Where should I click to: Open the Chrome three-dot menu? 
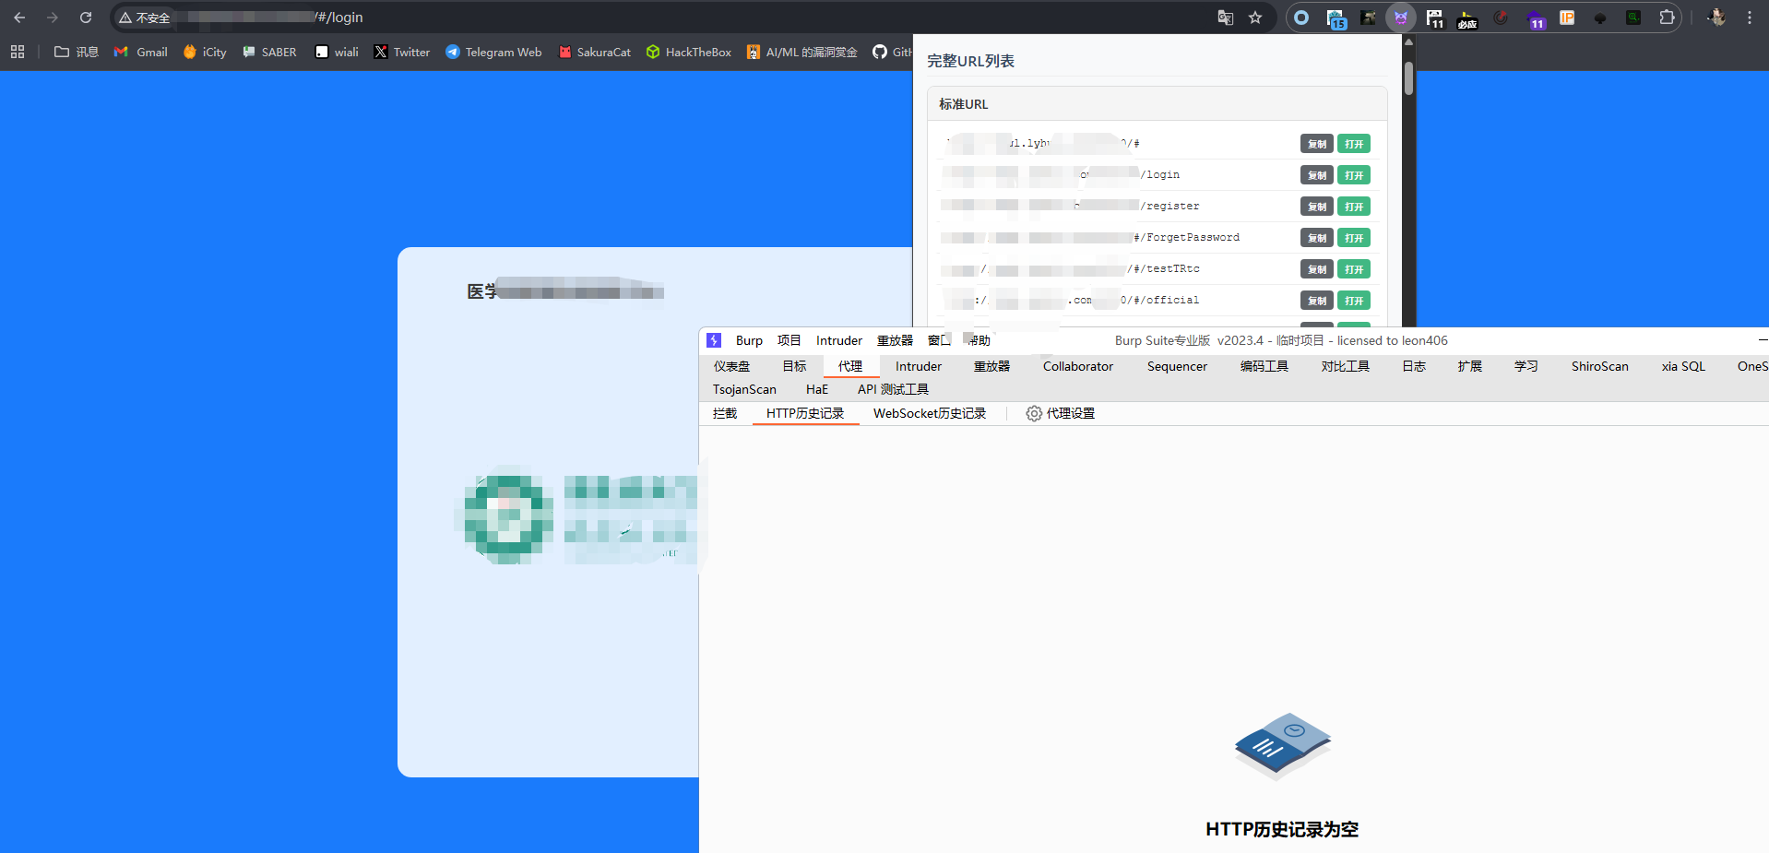coord(1750,18)
